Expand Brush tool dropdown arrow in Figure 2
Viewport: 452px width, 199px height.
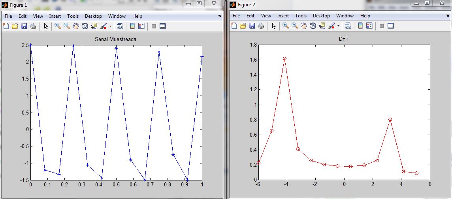coord(338,26)
